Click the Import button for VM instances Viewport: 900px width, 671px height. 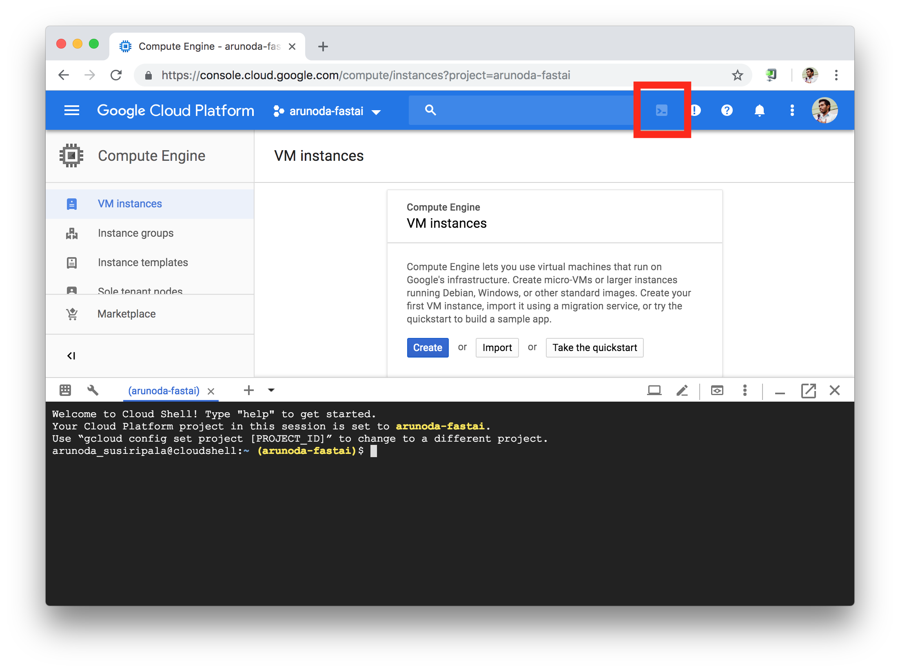coord(497,347)
